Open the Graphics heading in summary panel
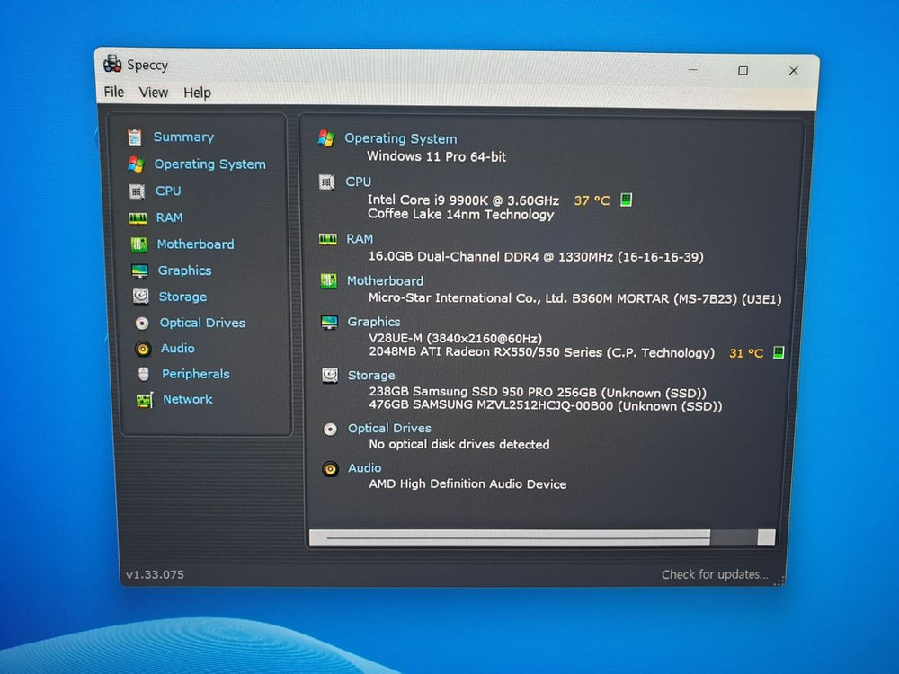 pyautogui.click(x=374, y=322)
